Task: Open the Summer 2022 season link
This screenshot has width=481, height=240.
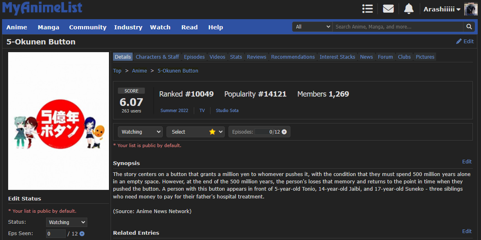Action: pos(174,111)
